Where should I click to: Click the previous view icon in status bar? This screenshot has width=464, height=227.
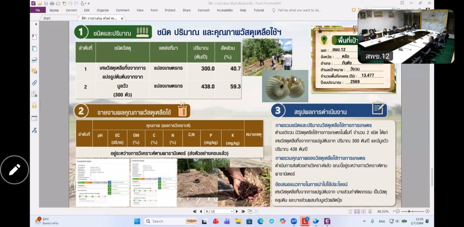[250, 211]
